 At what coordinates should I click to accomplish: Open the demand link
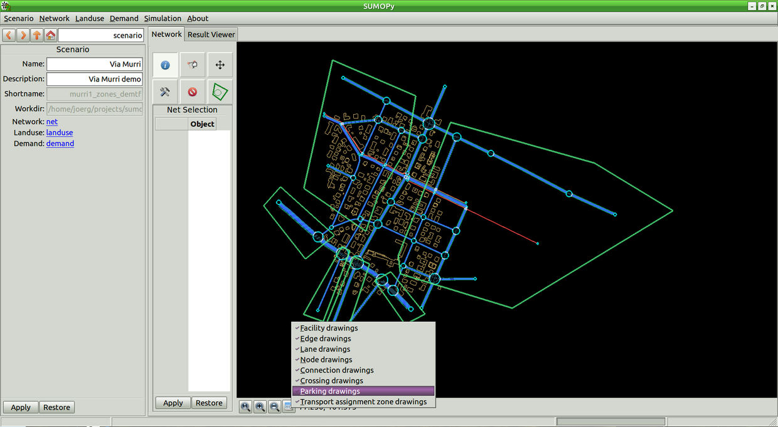tap(60, 144)
